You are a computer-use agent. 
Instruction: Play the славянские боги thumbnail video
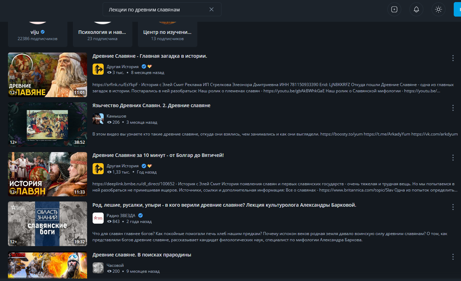click(48, 224)
